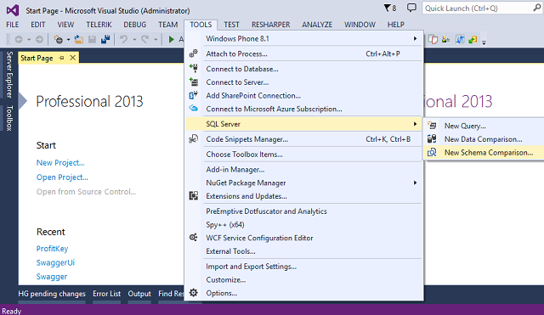Open the RESHARPER menu

[x=270, y=25]
